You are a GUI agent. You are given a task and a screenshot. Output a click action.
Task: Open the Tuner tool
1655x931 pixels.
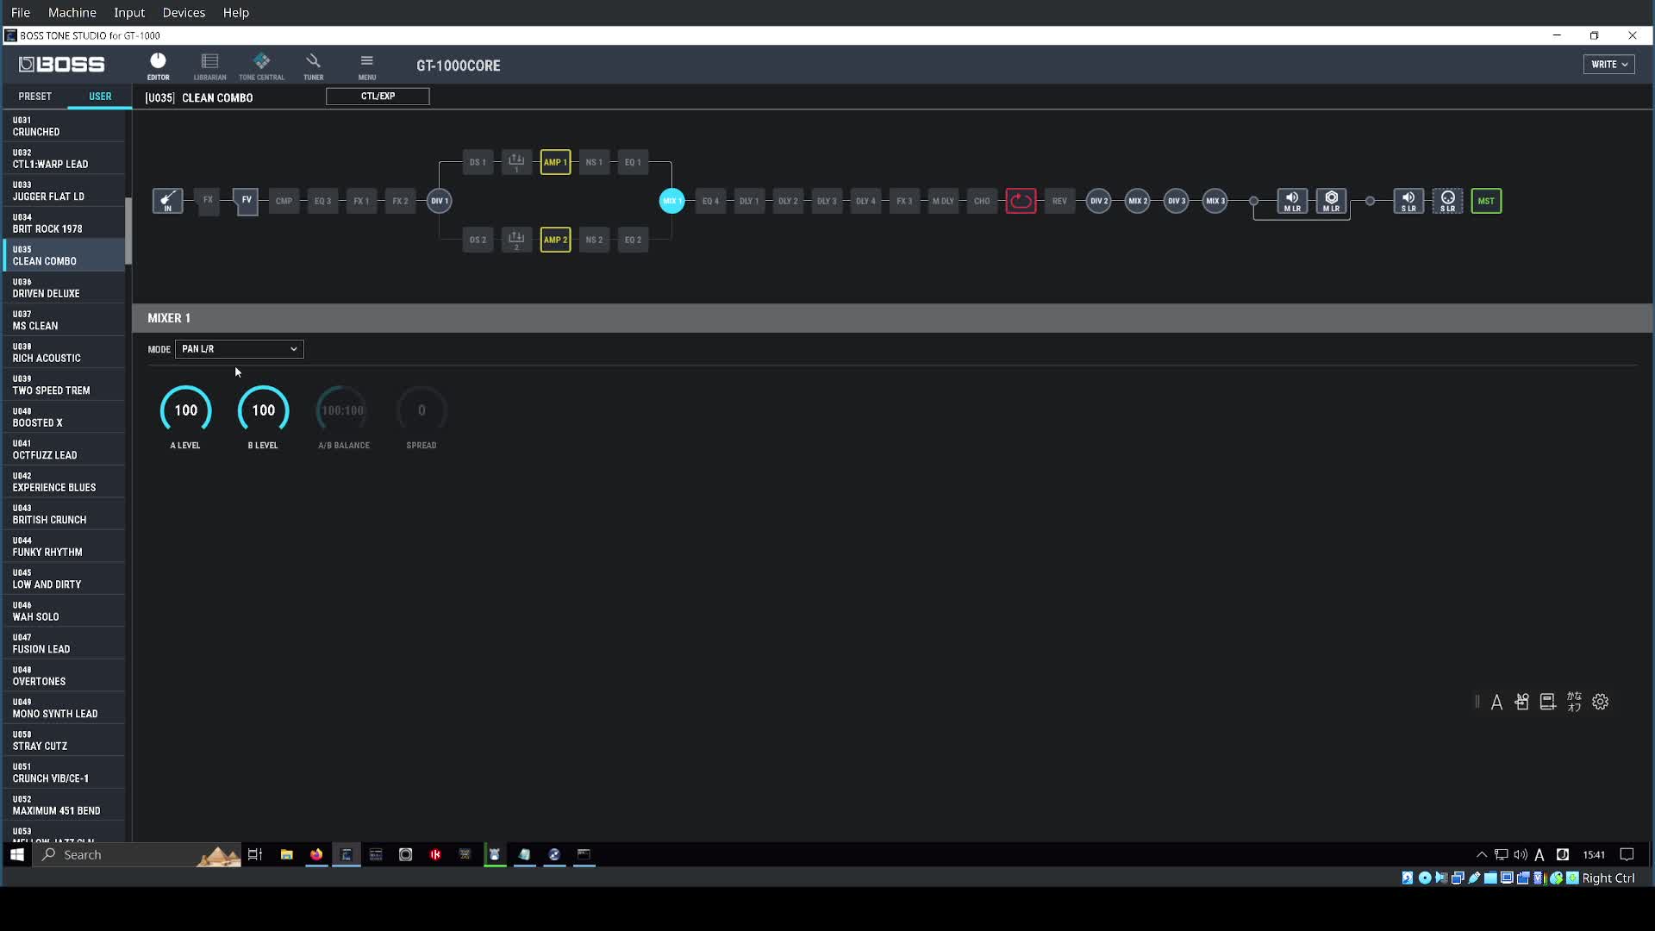click(x=313, y=66)
